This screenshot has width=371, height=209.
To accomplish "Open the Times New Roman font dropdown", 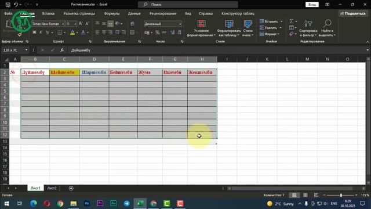I will tap(63, 24).
